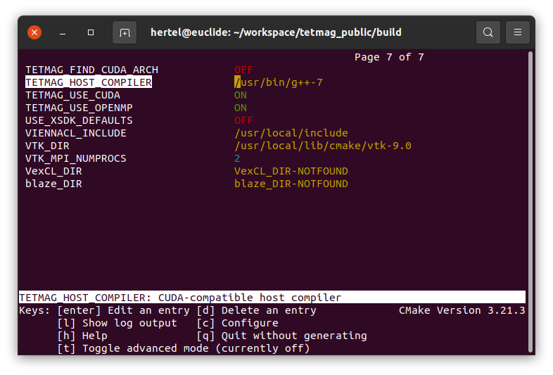This screenshot has width=553, height=375.
Task: Select the TETMAG_FIND_CUDA_ARCH entry
Action: 91,70
